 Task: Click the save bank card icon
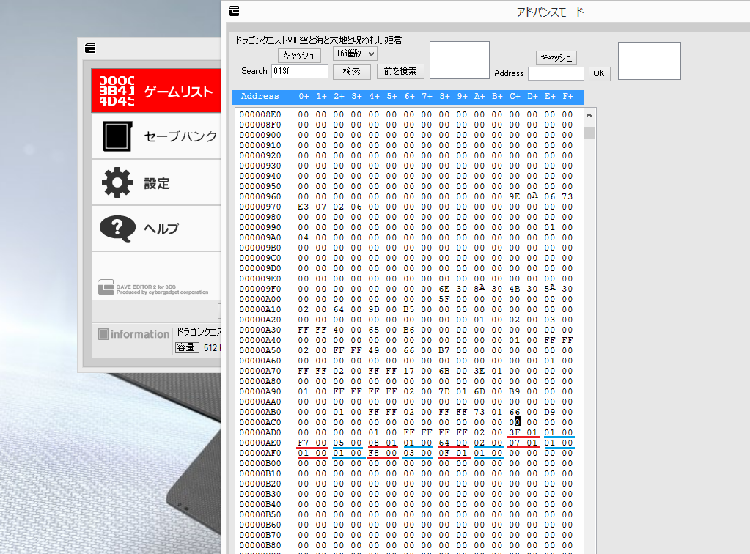pyautogui.click(x=117, y=136)
